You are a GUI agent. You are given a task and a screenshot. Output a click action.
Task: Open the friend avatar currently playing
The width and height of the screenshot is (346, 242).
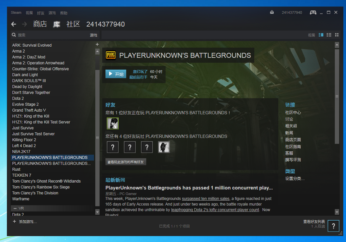click(x=113, y=123)
